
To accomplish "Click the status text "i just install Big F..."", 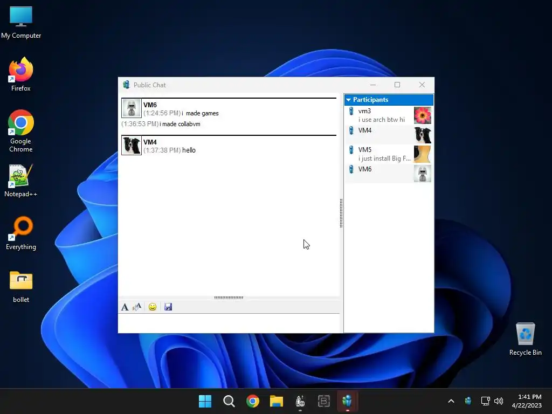I will [x=384, y=158].
